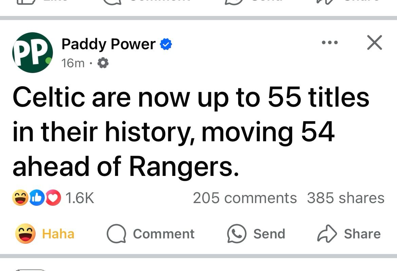Click the red Love reaction icon
Screen dimensions: 397x271
(53, 198)
